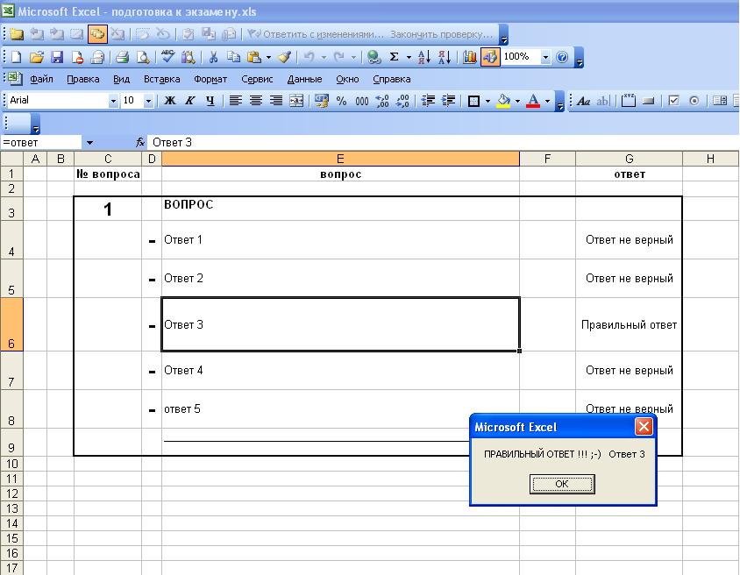Click the AutoSum sigma icon
This screenshot has width=740, height=575.
pyautogui.click(x=395, y=57)
